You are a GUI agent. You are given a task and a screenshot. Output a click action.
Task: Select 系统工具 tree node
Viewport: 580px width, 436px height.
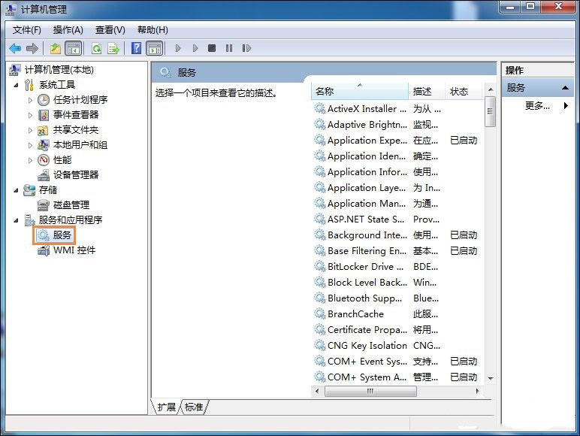point(57,85)
